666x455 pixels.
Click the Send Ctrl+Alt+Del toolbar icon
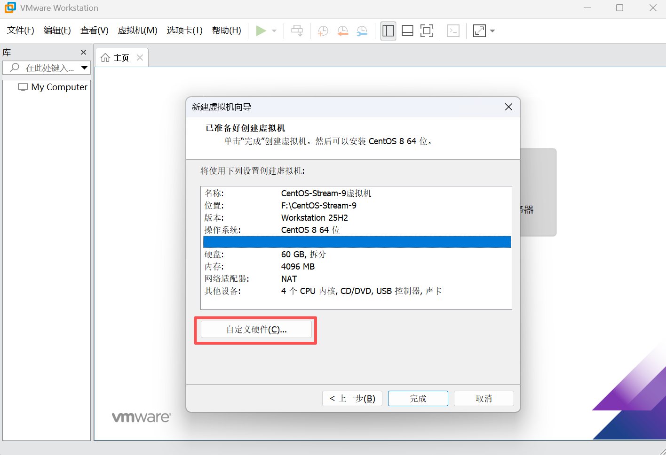click(297, 31)
